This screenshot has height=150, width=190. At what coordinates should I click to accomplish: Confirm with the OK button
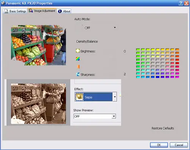click(x=159, y=145)
